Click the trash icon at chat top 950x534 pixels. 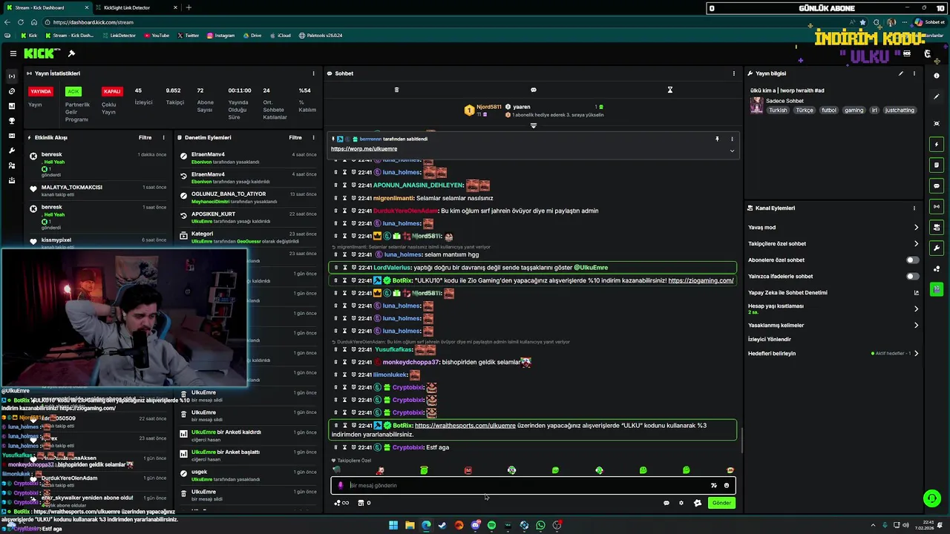(x=396, y=90)
